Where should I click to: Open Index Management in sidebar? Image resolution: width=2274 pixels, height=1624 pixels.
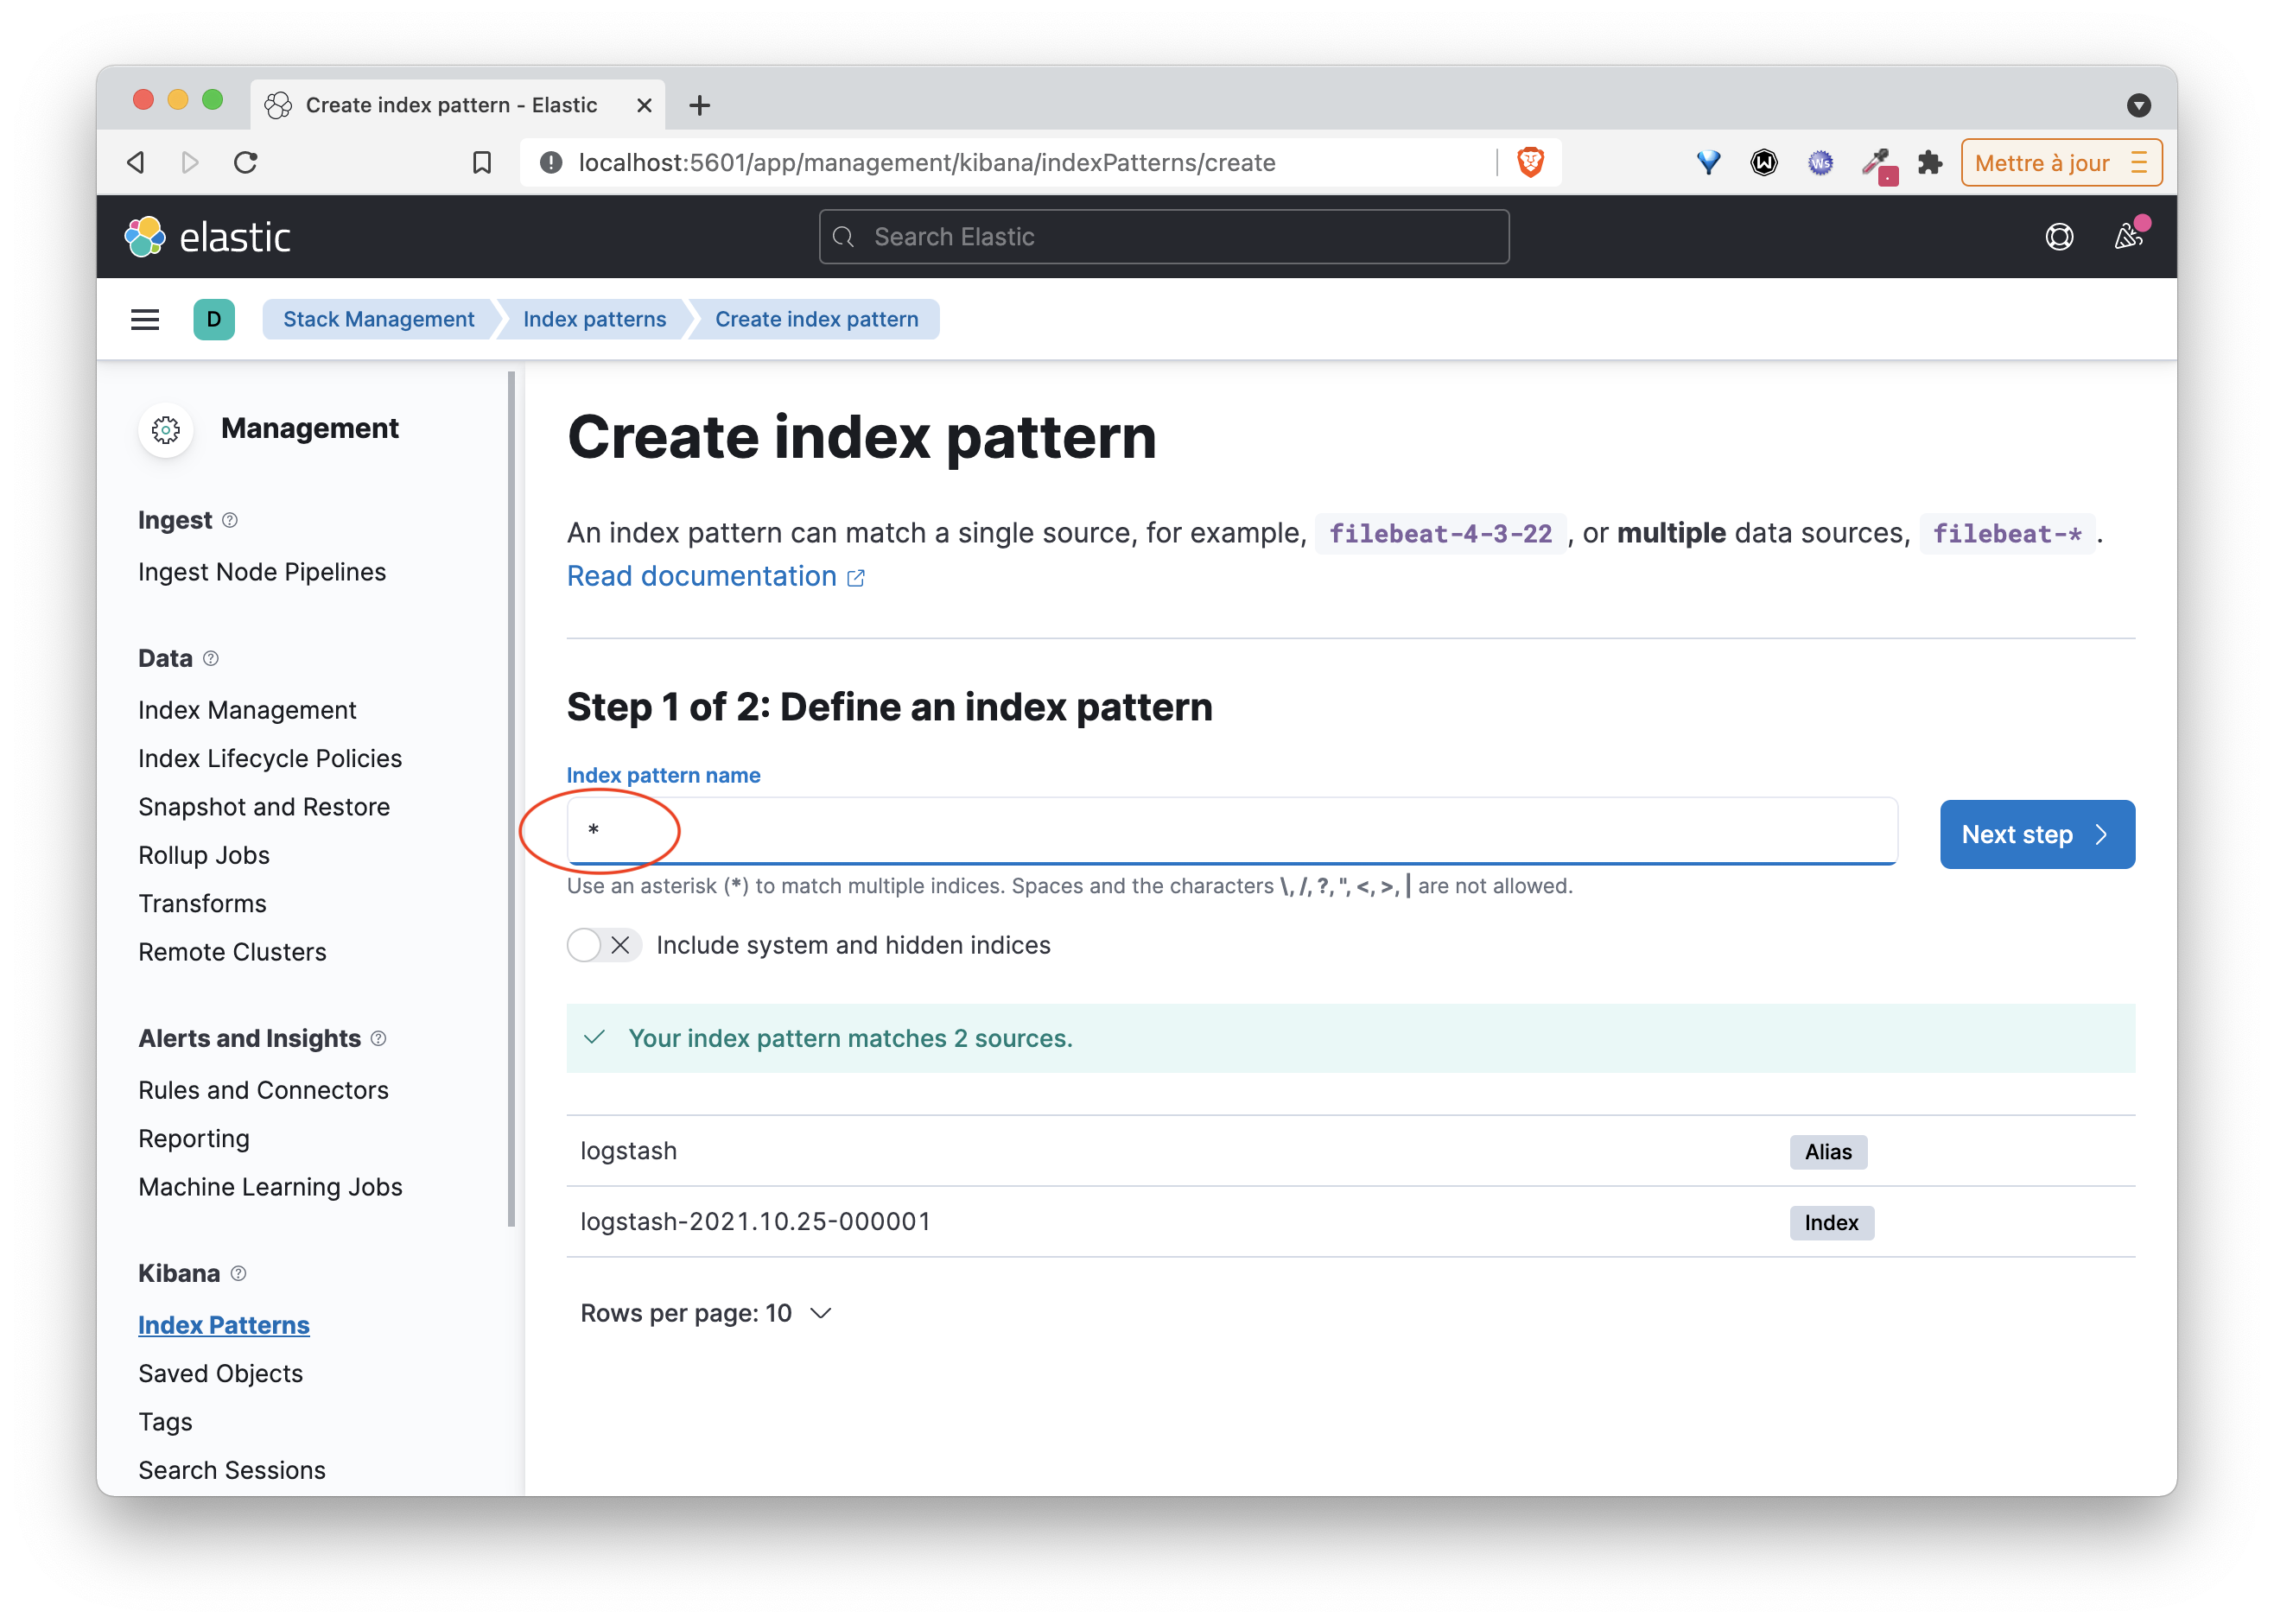(x=247, y=711)
